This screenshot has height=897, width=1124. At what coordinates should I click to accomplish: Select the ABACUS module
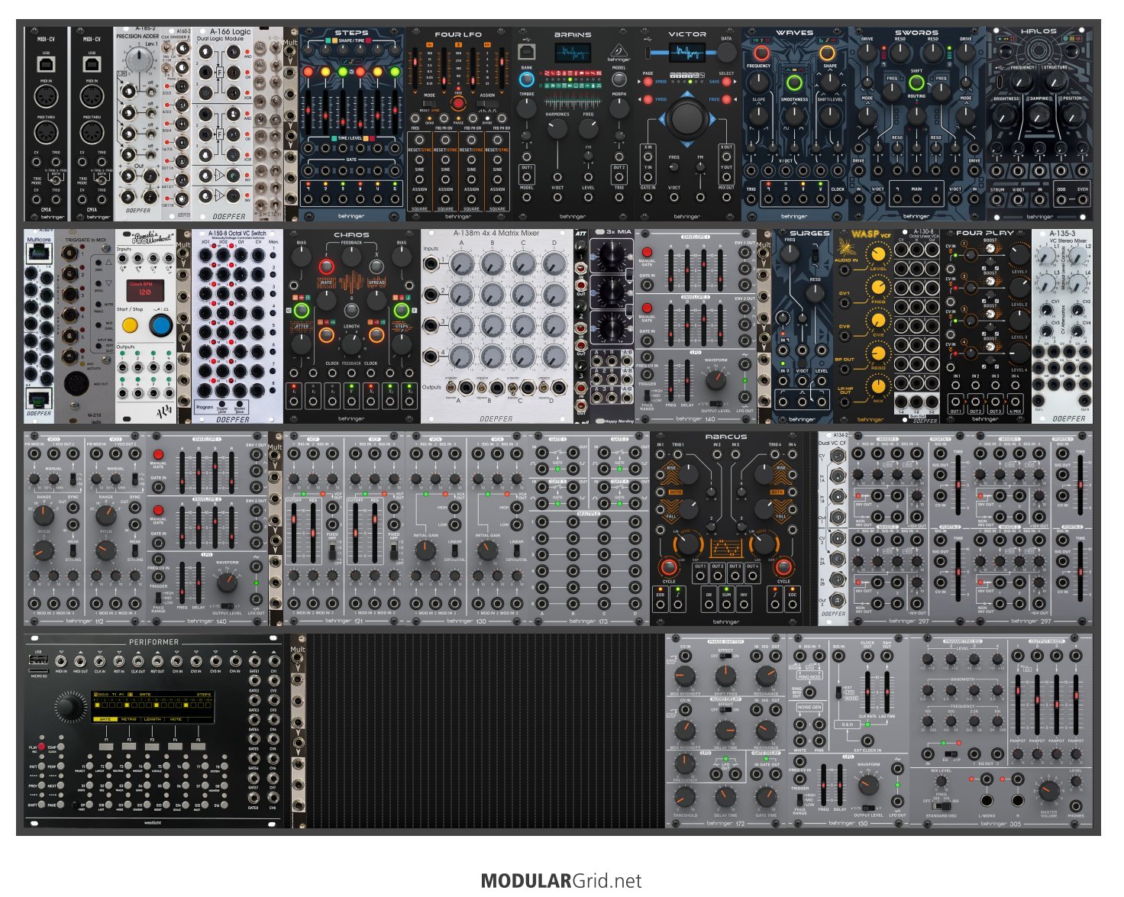pyautogui.click(x=726, y=528)
